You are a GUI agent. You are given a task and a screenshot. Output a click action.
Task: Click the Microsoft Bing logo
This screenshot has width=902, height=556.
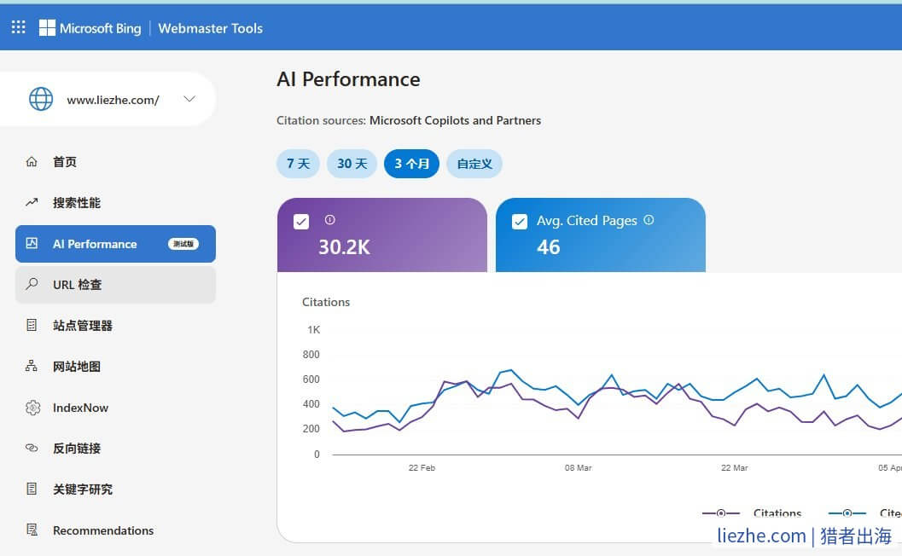pos(90,27)
